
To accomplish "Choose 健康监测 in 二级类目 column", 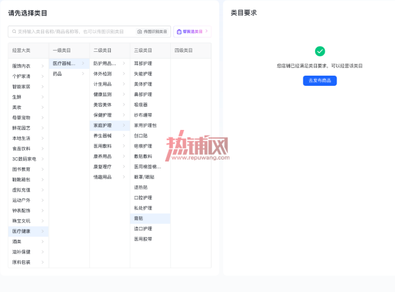I will click(x=110, y=95).
